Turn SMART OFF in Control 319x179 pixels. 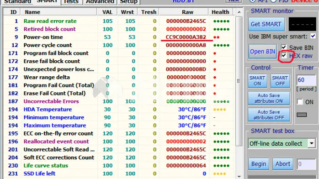(280, 81)
